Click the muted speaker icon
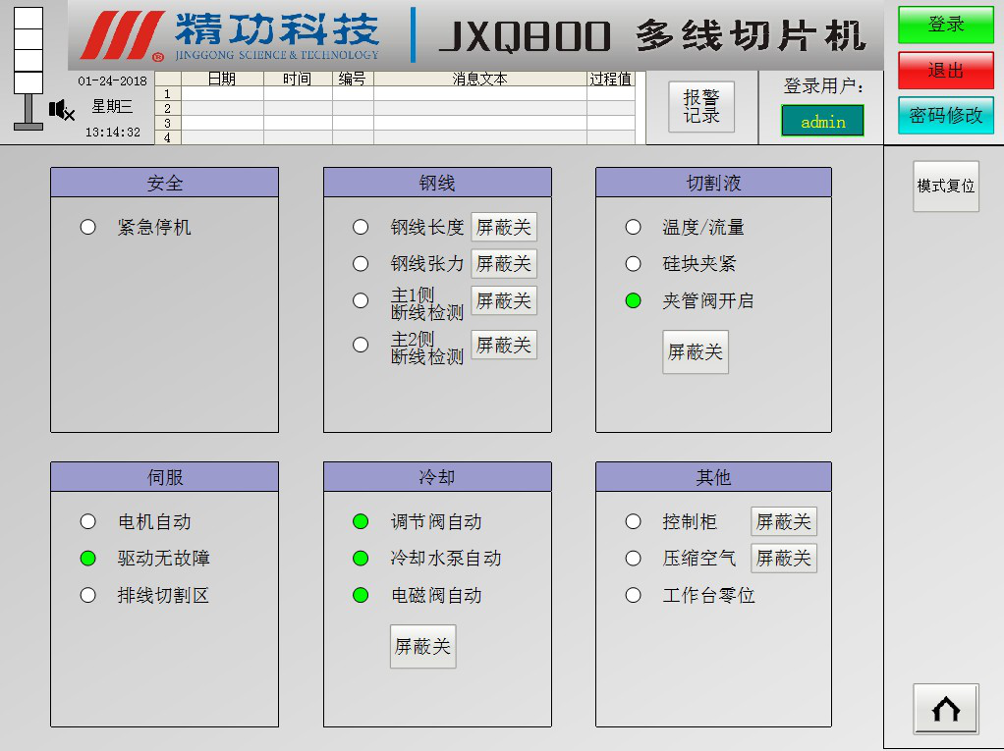 click(62, 111)
